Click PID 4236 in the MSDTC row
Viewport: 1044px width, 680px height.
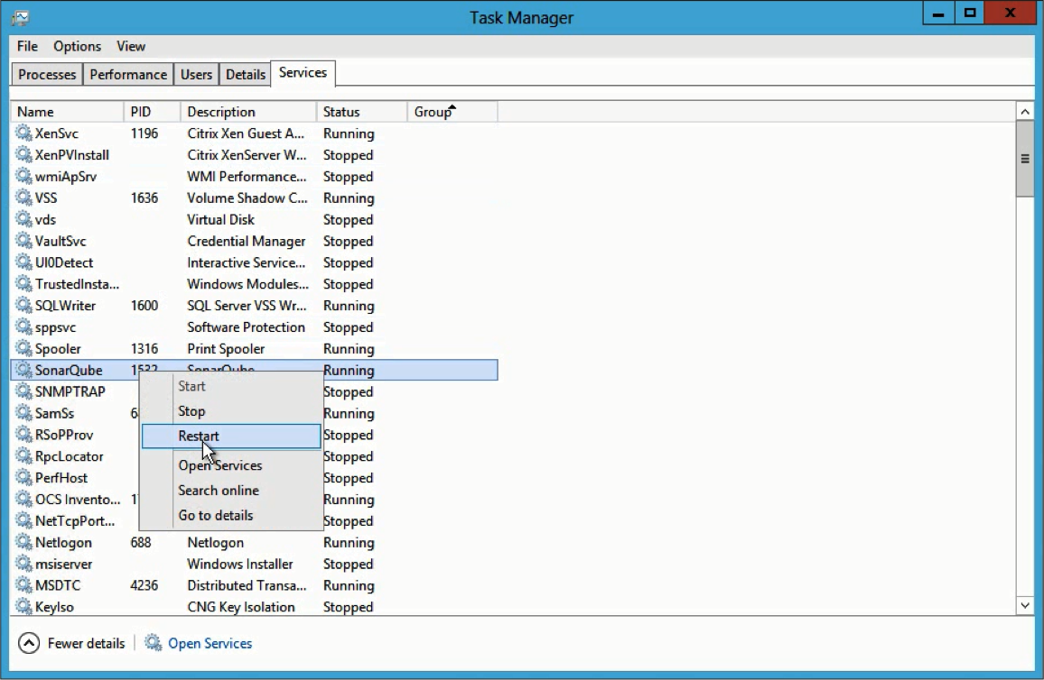[x=144, y=585]
